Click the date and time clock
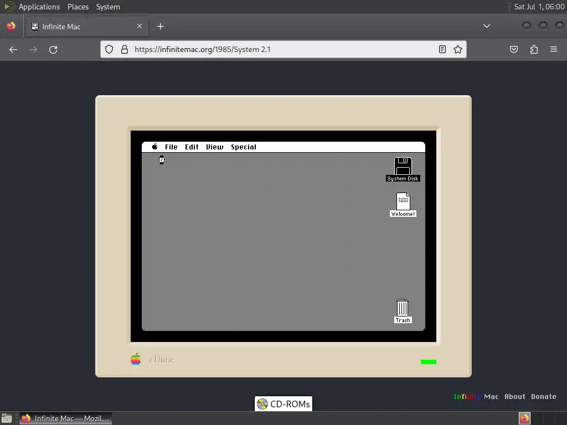This screenshot has width=567, height=425. point(539,7)
